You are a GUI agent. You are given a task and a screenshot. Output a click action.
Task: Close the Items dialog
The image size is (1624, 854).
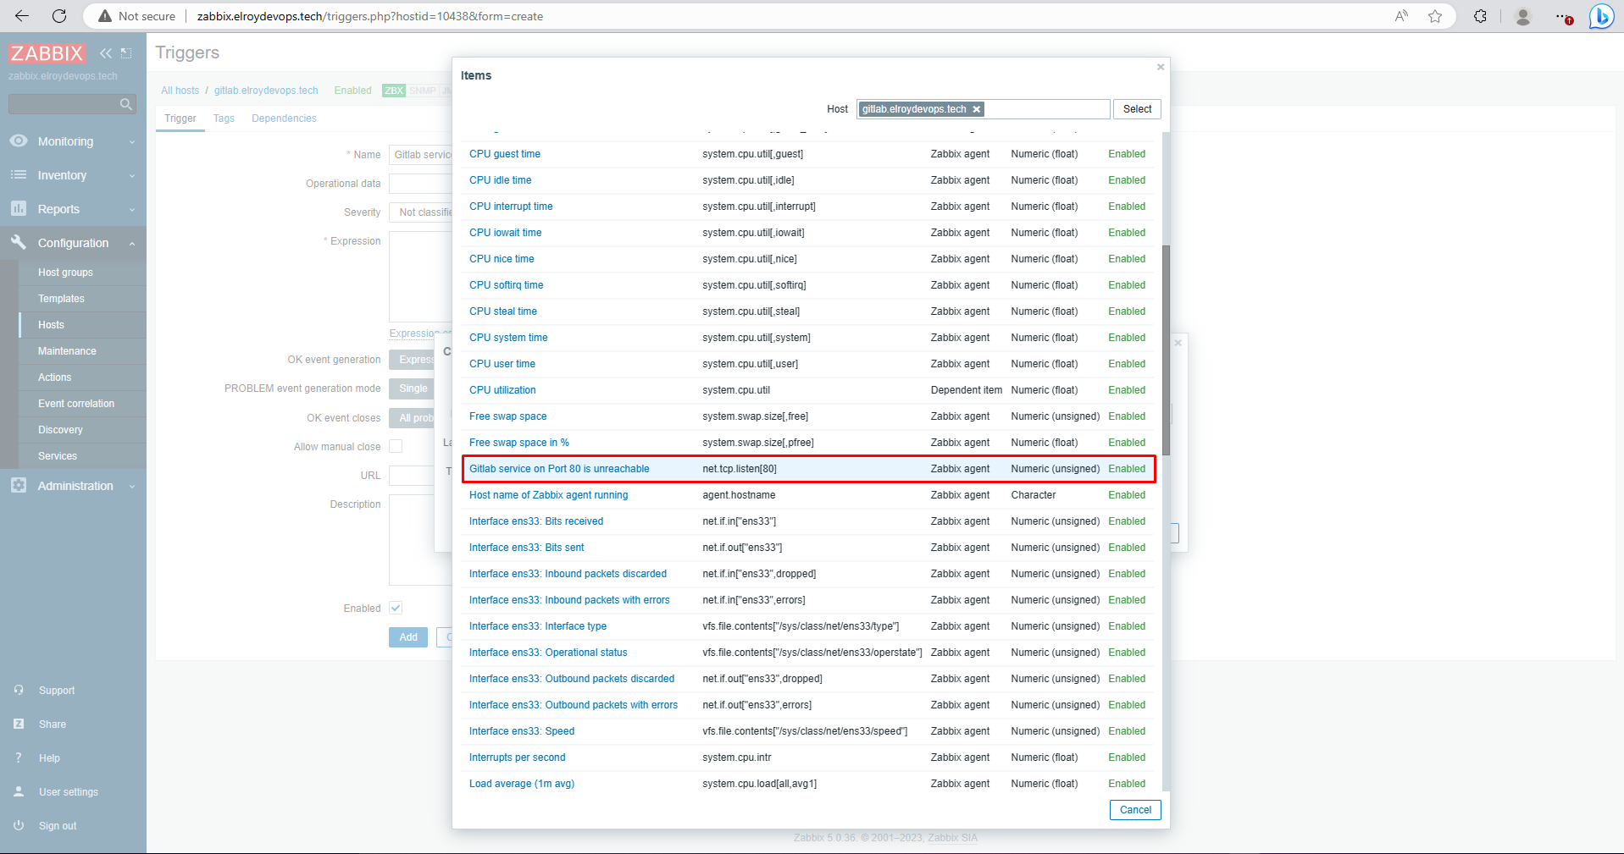(x=1161, y=67)
